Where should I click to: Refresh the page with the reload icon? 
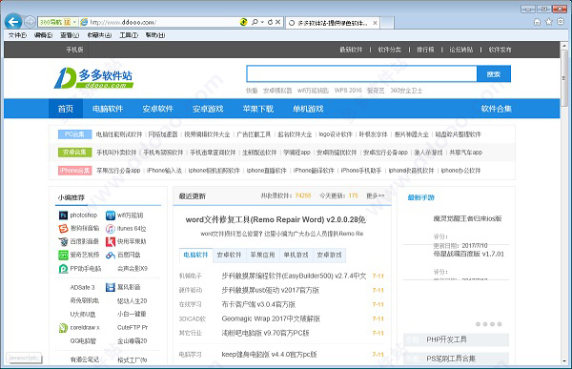click(270, 22)
